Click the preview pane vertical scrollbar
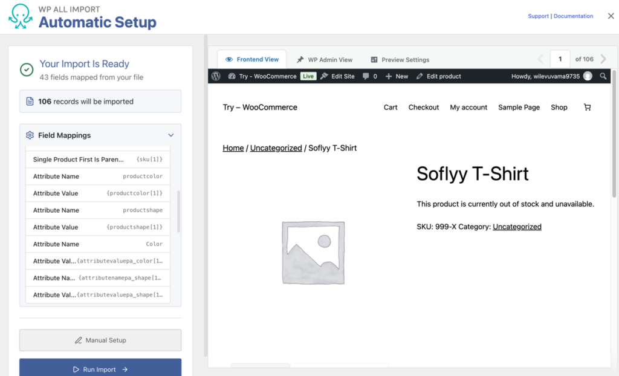Viewport: 619px width, 376px height. click(614, 134)
